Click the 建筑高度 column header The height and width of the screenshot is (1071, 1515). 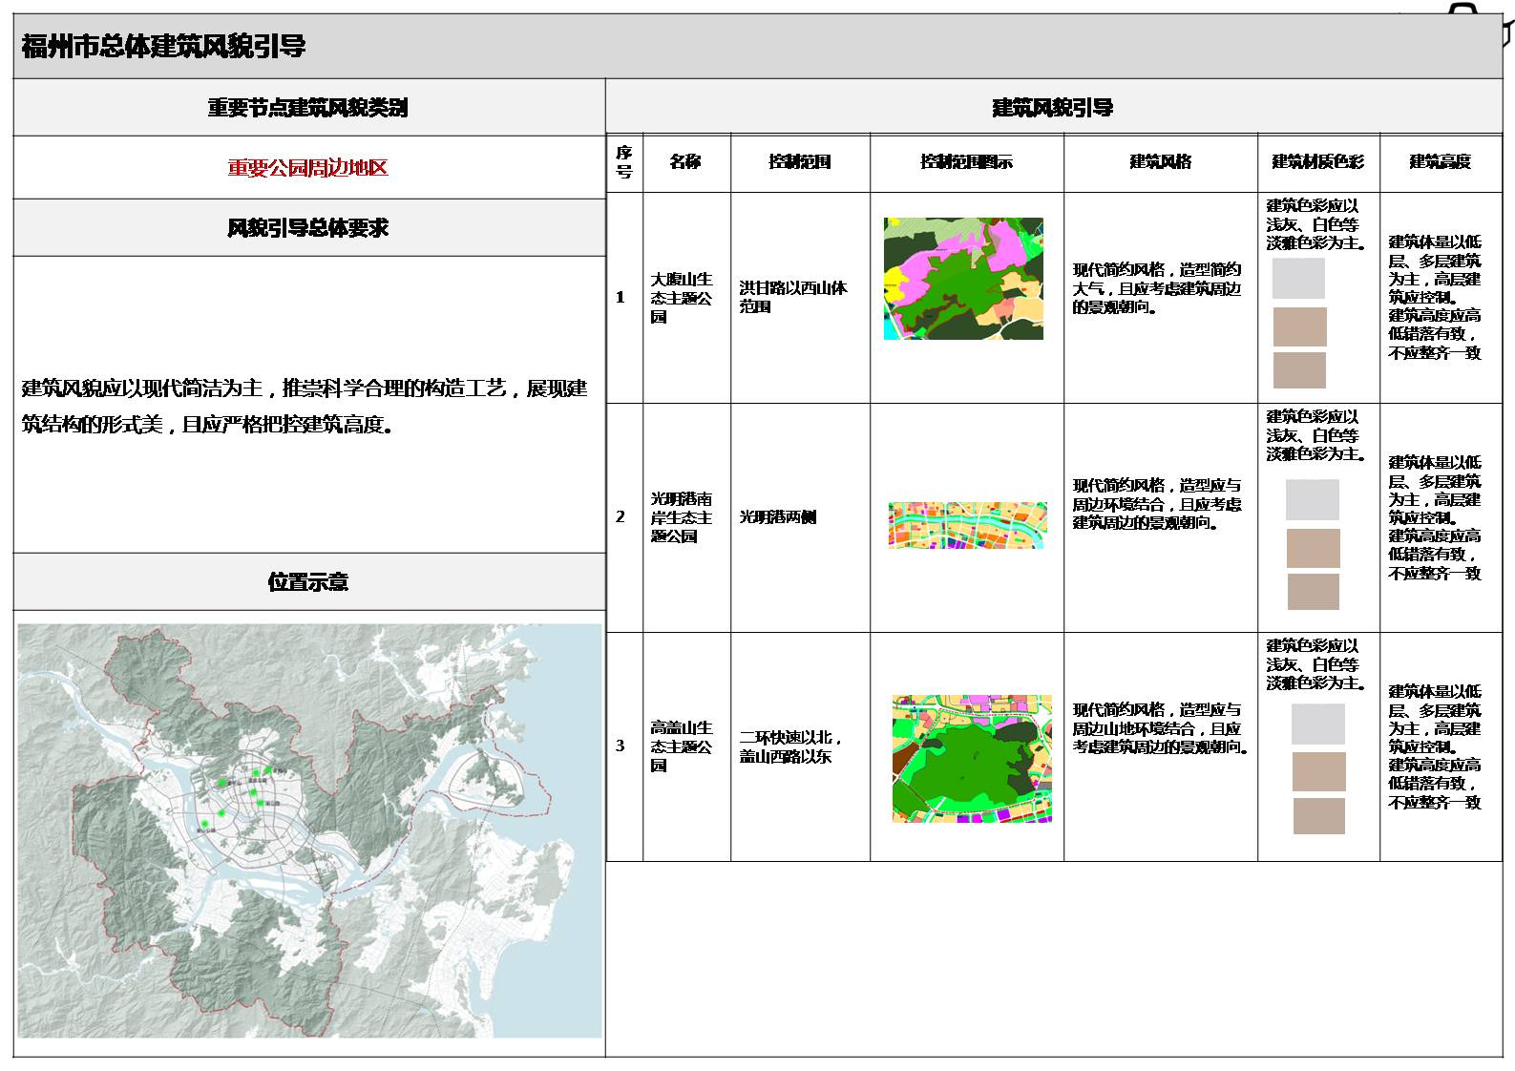[x=1440, y=162]
